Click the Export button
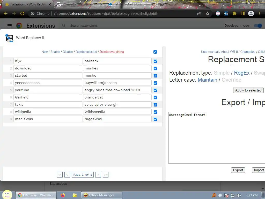The height and width of the screenshot is (199, 265). [x=238, y=170]
